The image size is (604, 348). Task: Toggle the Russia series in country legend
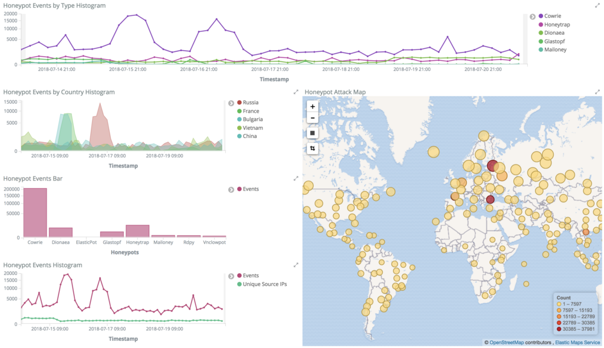(x=248, y=103)
